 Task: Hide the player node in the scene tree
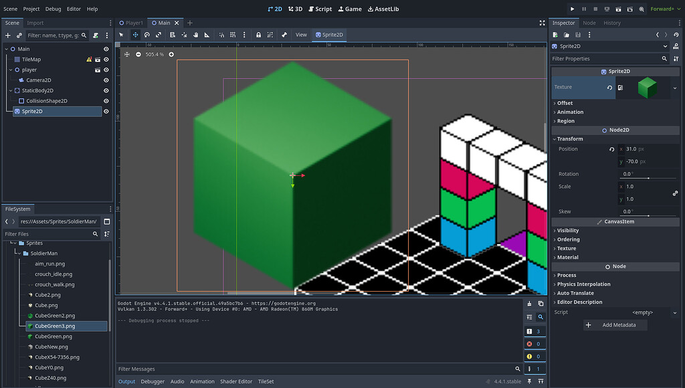coord(106,70)
